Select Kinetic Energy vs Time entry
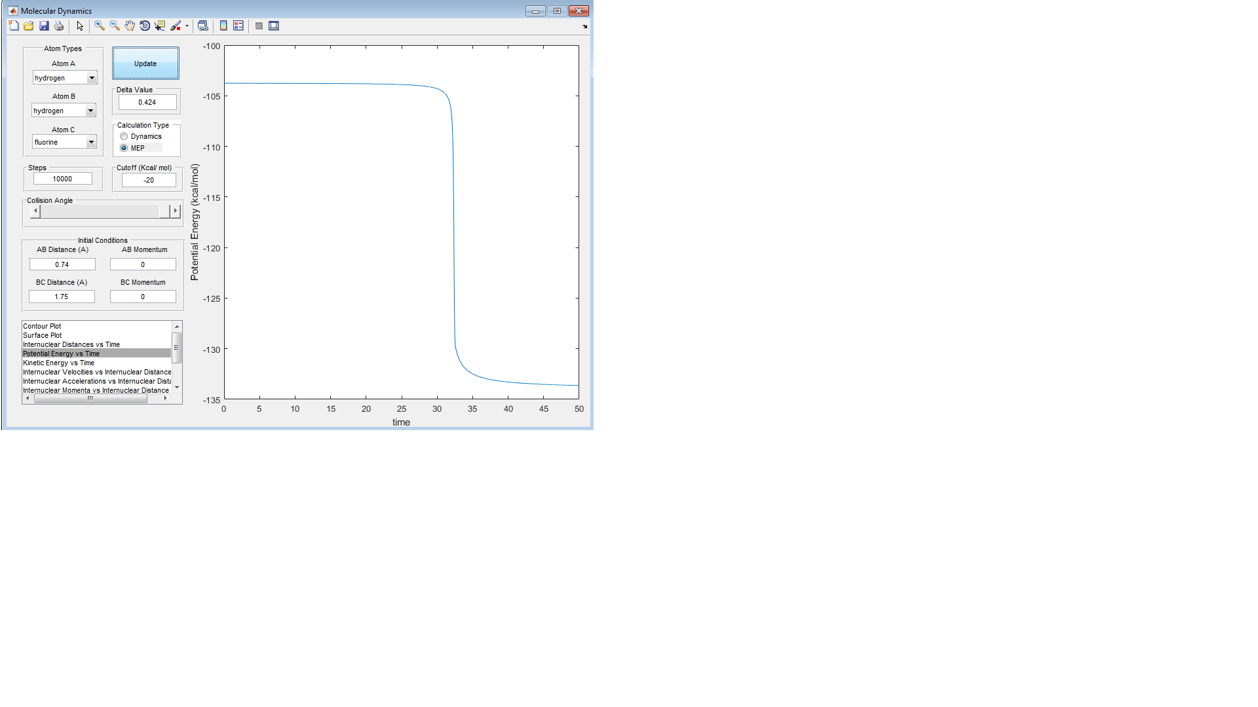The image size is (1258, 707). (58, 363)
